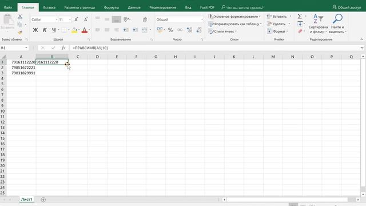The width and height of the screenshot is (366, 206).
Task: Increase decimal places icon
Action: tap(189, 30)
